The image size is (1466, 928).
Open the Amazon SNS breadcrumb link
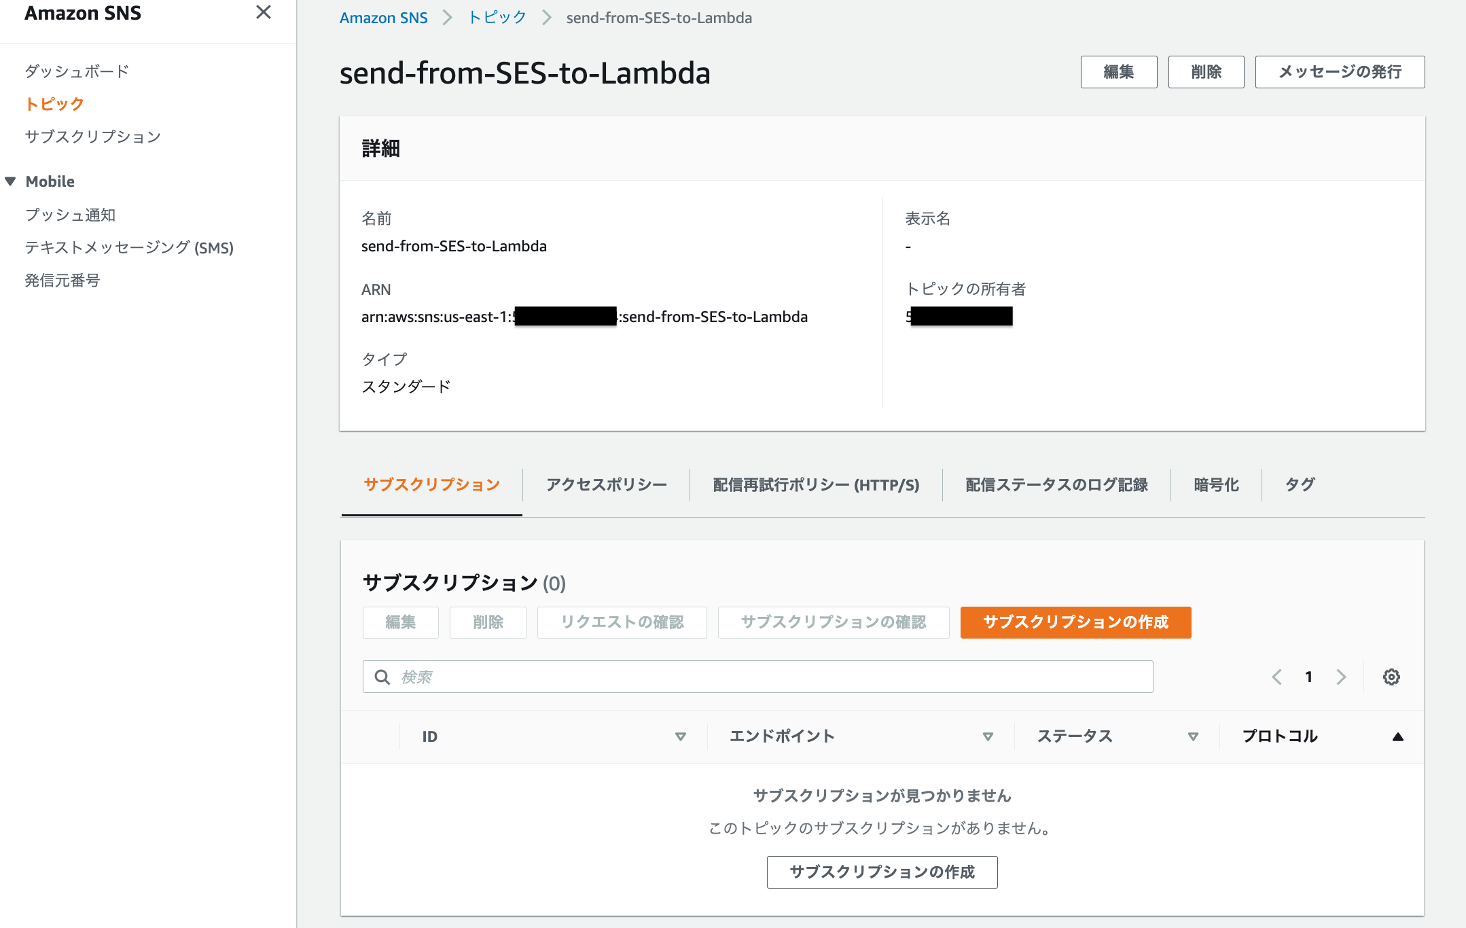(x=384, y=17)
